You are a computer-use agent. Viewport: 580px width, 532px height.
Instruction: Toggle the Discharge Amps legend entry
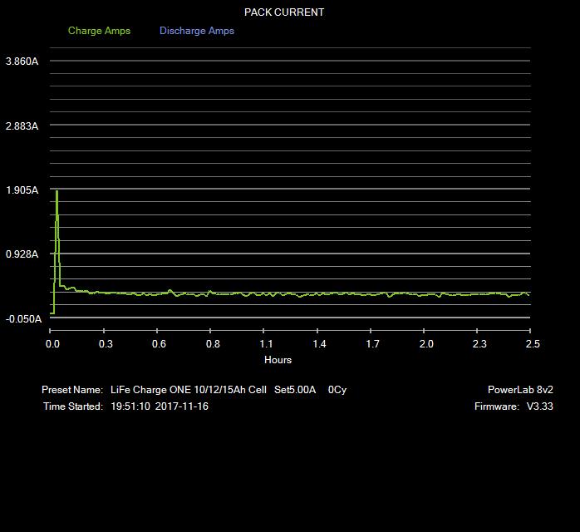tap(197, 31)
